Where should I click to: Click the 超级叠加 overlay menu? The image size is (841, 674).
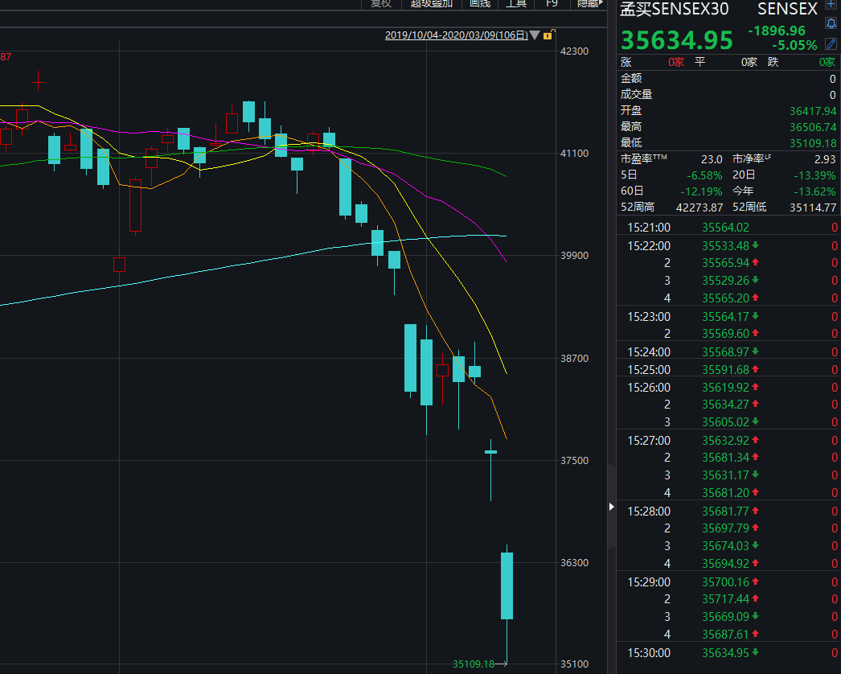(432, 3)
